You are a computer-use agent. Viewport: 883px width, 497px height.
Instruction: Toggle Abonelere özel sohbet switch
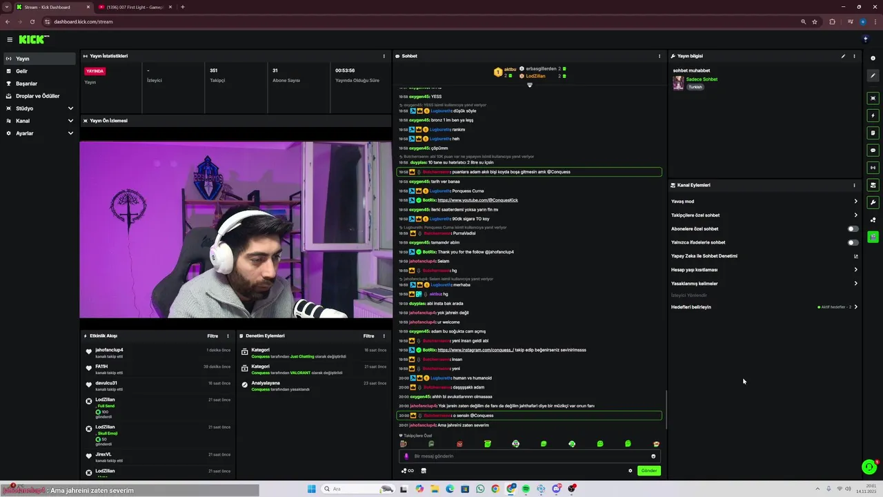coord(853,228)
